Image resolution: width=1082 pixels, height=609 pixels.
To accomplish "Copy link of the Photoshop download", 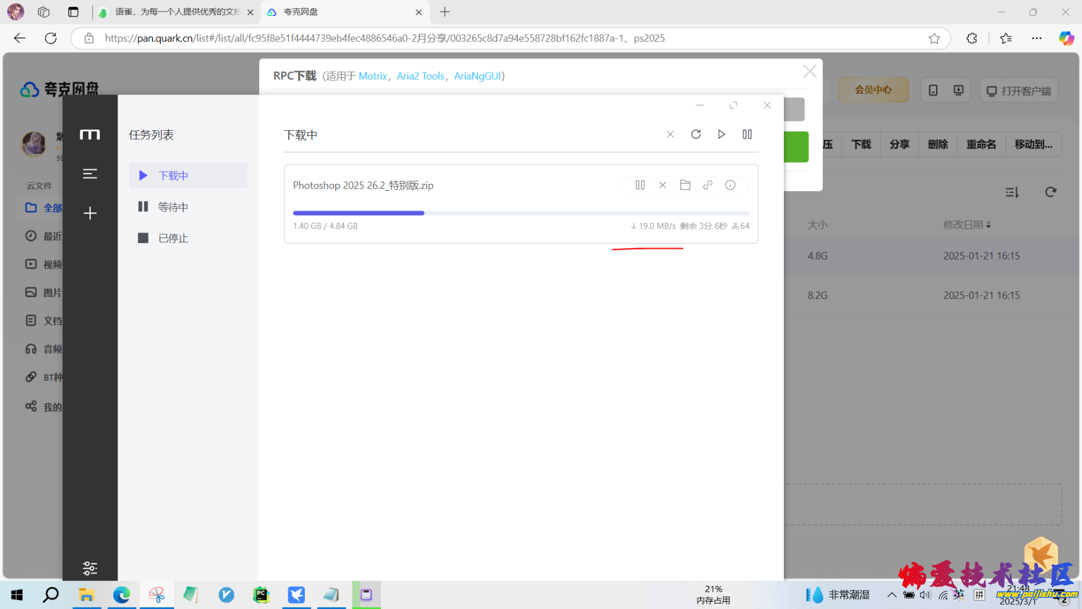I will point(708,185).
